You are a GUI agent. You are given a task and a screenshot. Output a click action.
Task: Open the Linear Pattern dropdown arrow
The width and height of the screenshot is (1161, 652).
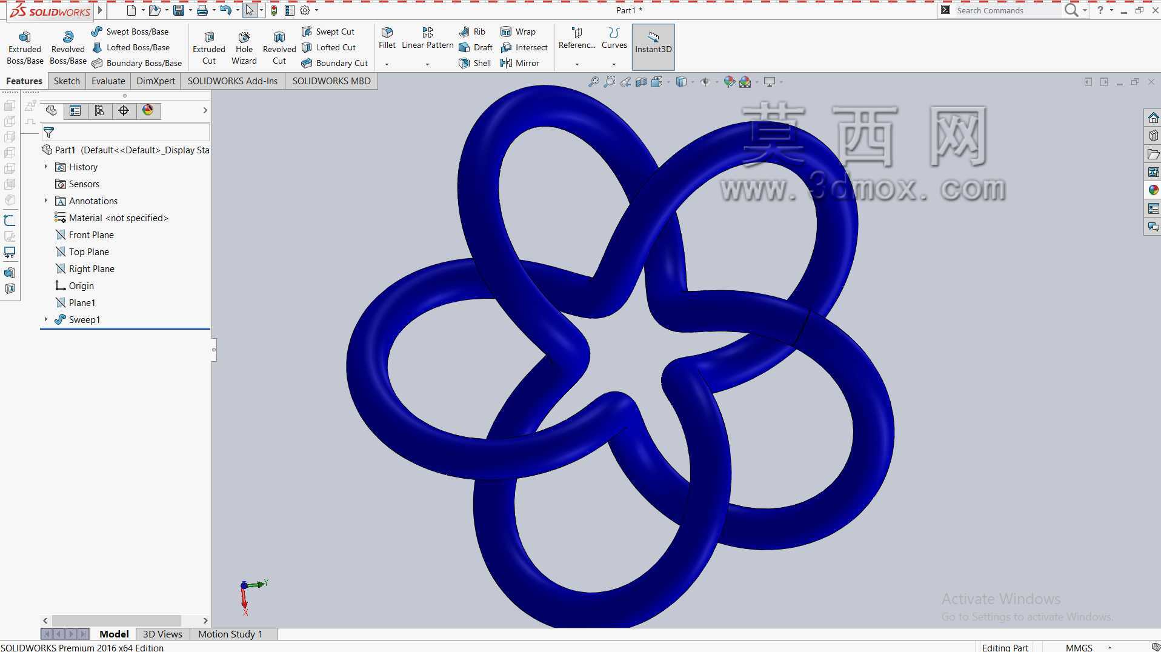click(427, 64)
